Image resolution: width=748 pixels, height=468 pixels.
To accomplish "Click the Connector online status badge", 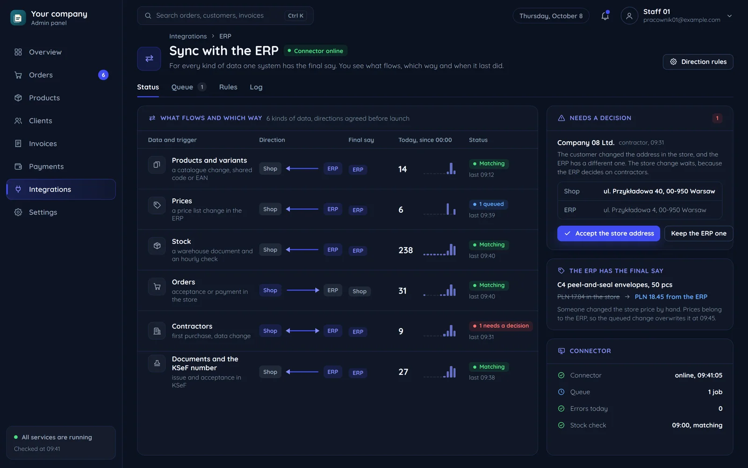I will pos(316,51).
